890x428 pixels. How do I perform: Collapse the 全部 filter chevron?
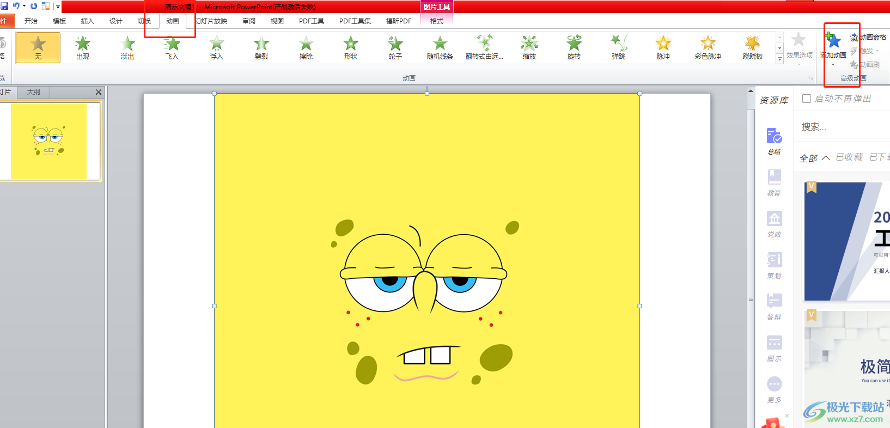pyautogui.click(x=826, y=158)
